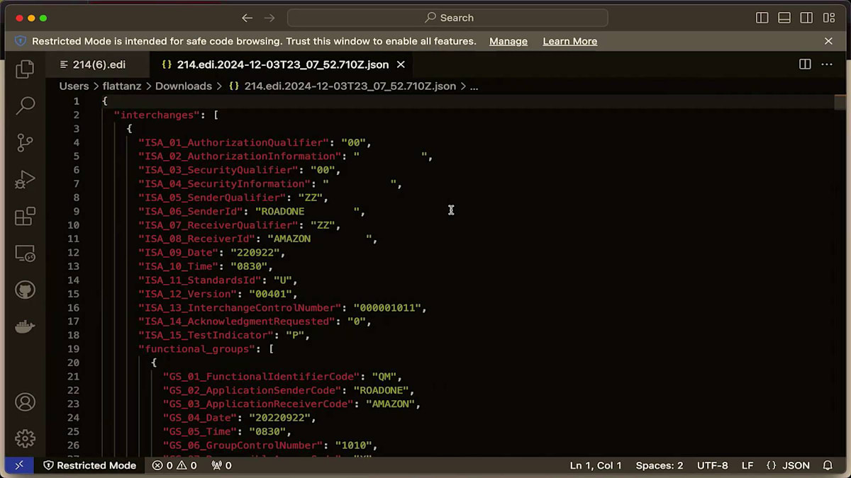Go back using the left arrow
The image size is (851, 478).
click(247, 18)
